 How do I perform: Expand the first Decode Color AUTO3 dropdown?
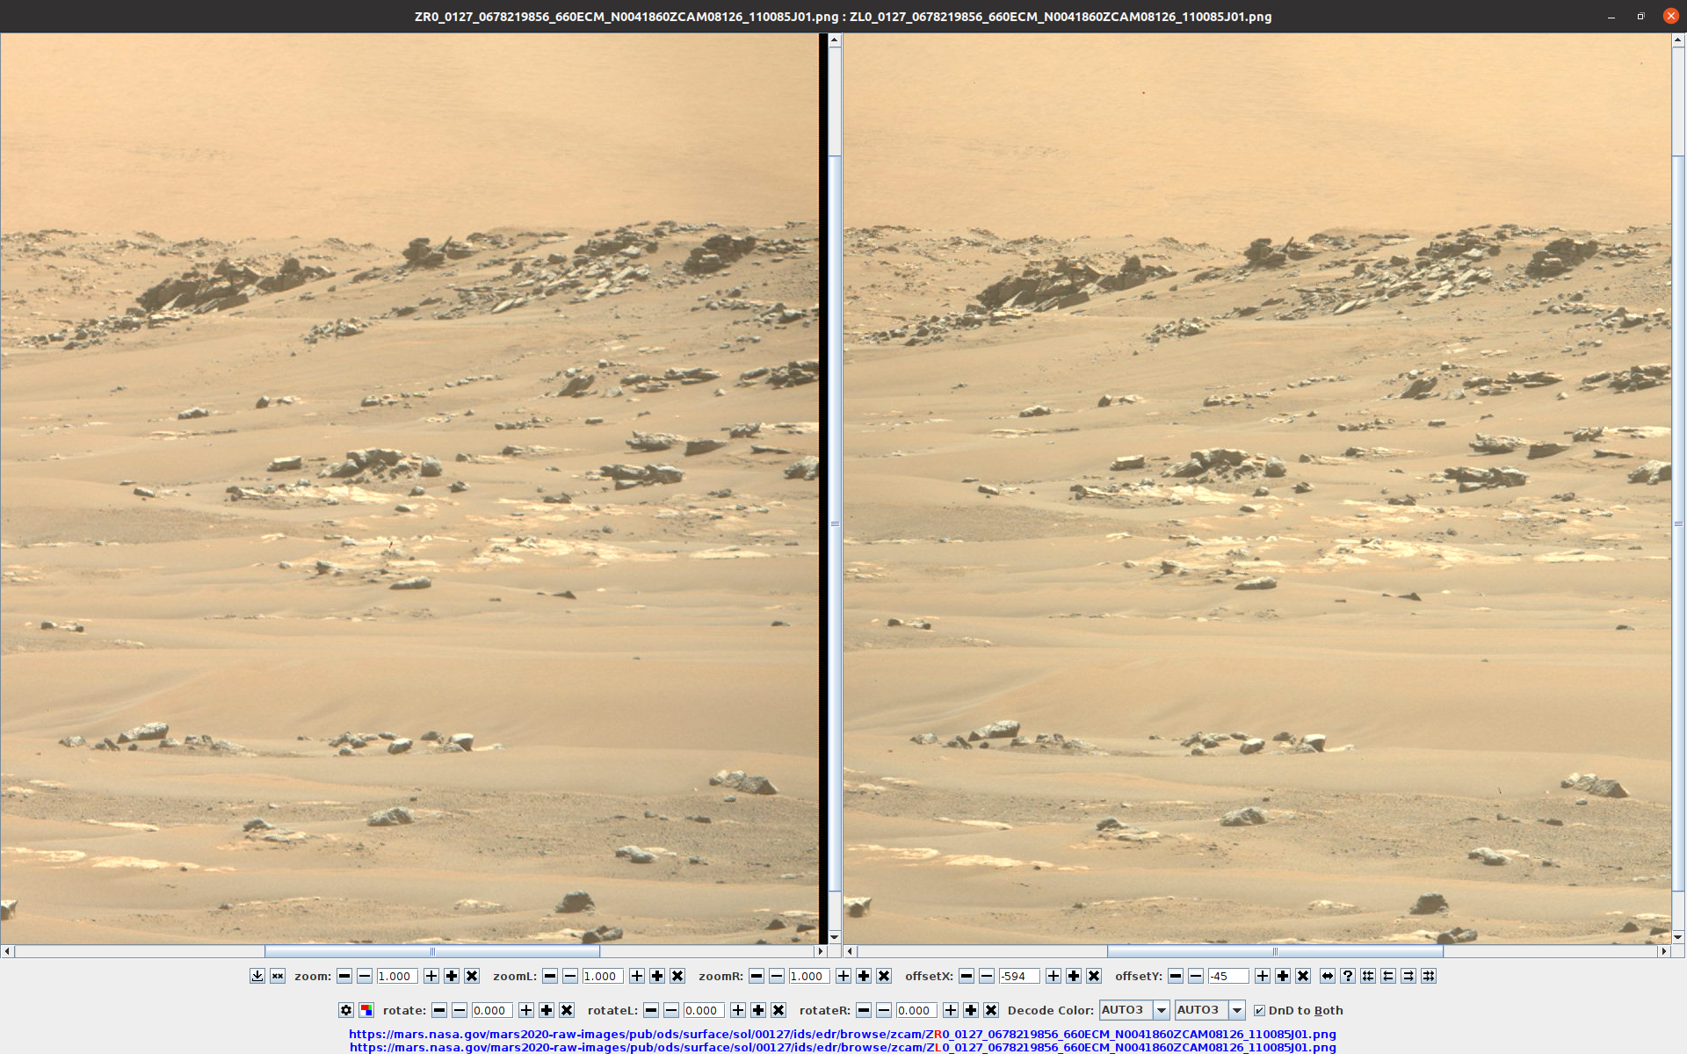pos(1161,1010)
